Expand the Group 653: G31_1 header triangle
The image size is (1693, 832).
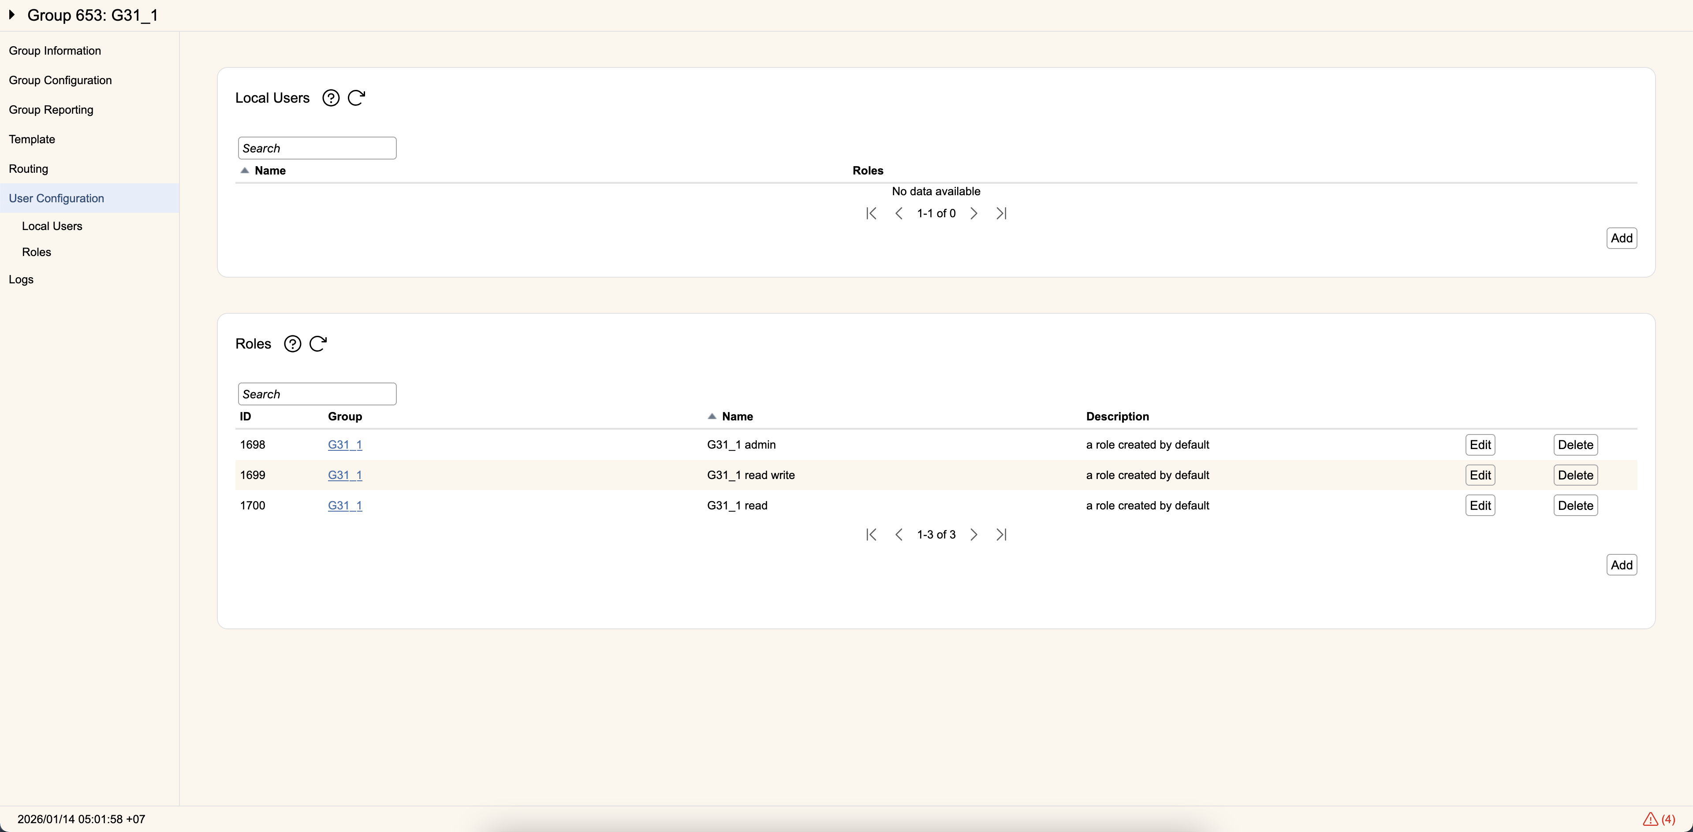[12, 15]
